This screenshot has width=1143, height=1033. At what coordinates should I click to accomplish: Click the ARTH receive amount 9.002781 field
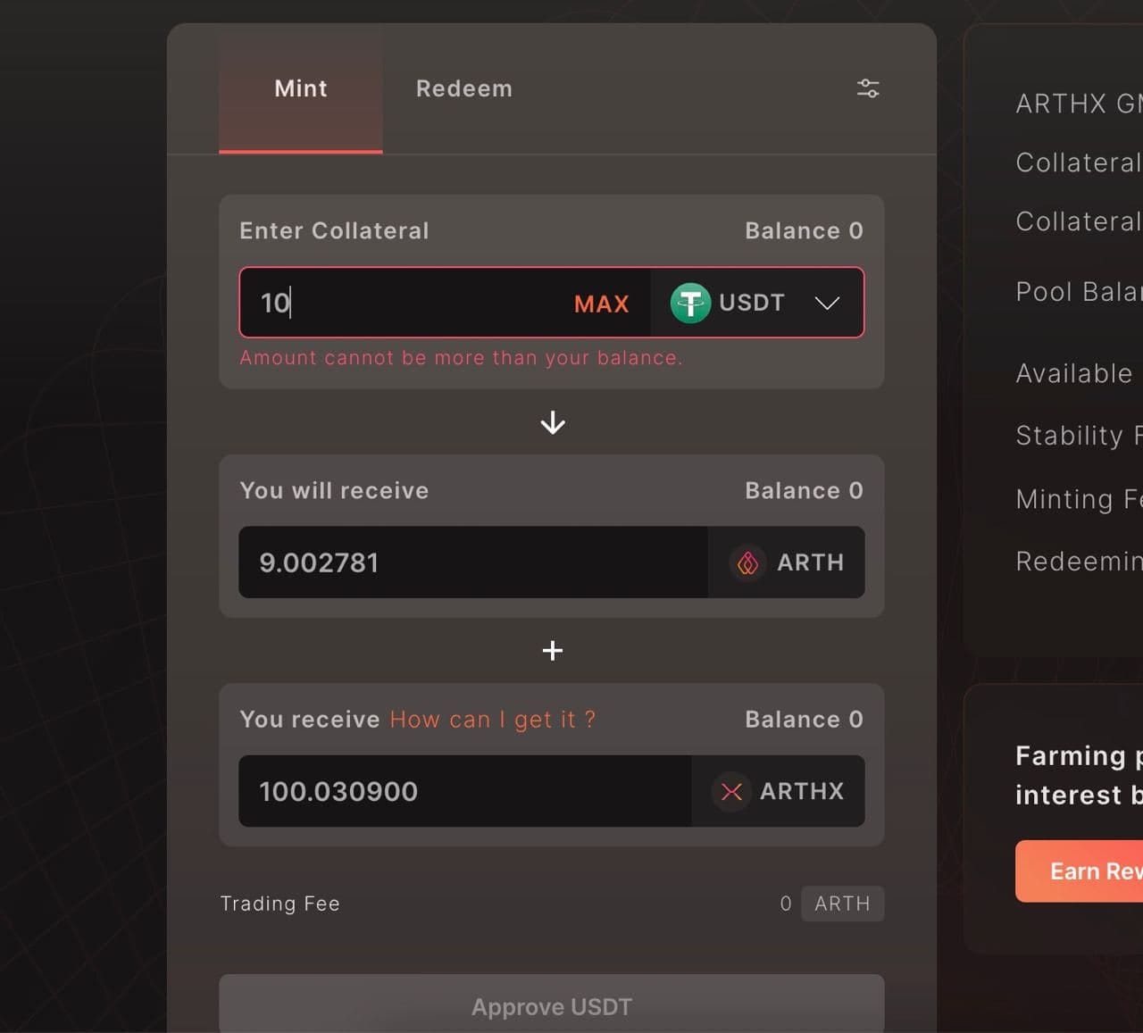click(473, 562)
